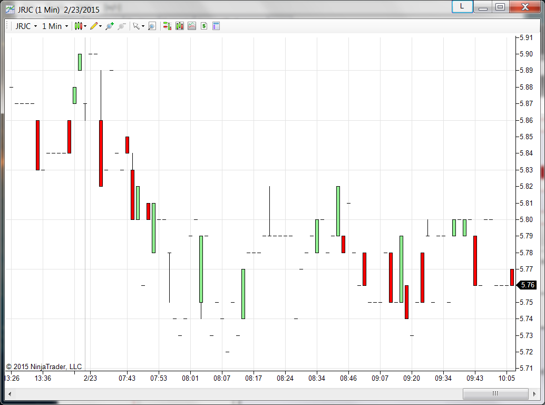Click the 5.80 price axis label

526,220
